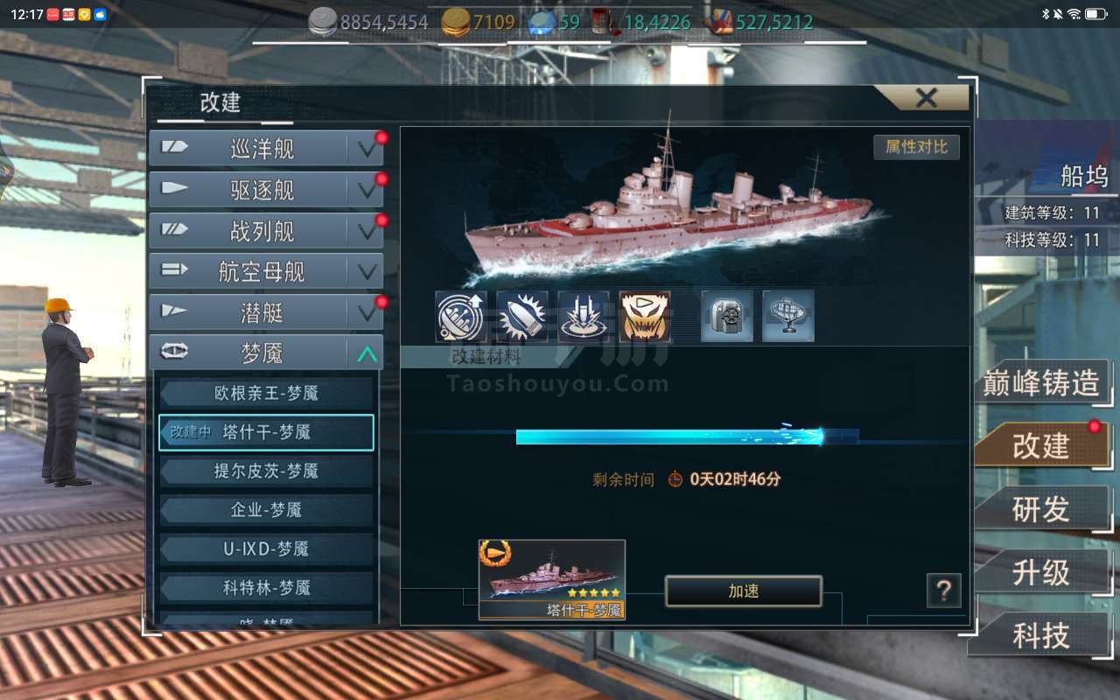The height and width of the screenshot is (700, 1120).
Task: Open help via the question mark icon
Action: coord(944,591)
